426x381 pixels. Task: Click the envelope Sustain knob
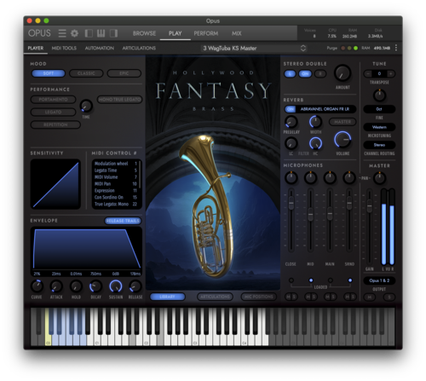click(116, 286)
